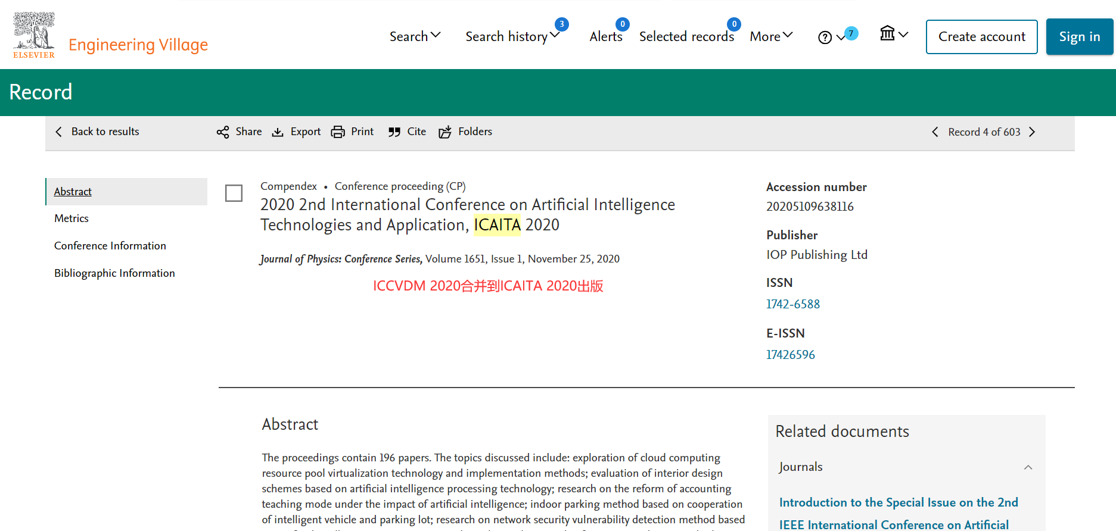This screenshot has width=1116, height=531.
Task: Click publisher IOP Publishing Ltd
Action: 817,255
